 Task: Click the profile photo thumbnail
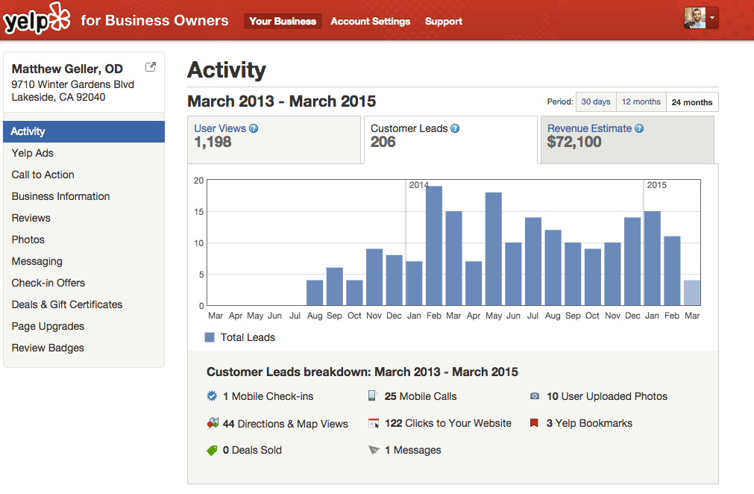695,18
